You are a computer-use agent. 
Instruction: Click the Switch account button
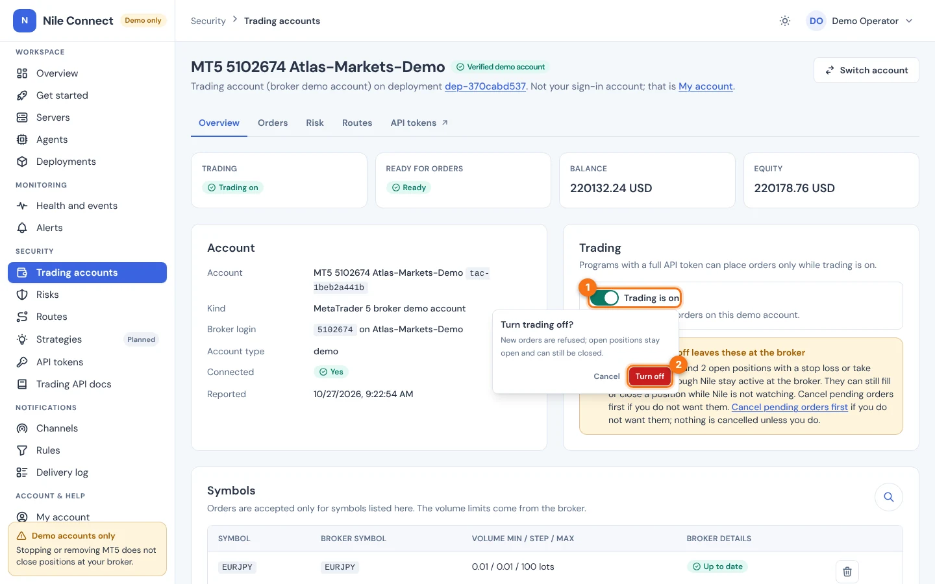pos(866,70)
